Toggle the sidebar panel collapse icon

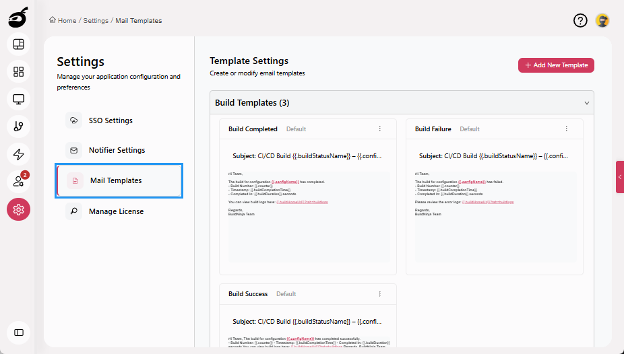coord(18,332)
